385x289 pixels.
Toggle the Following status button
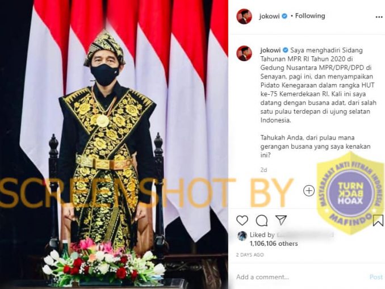(310, 16)
